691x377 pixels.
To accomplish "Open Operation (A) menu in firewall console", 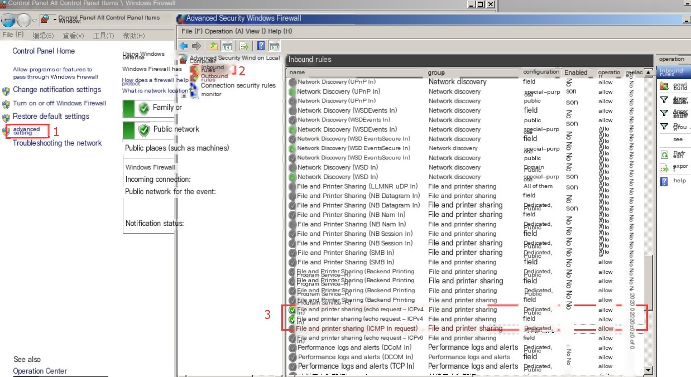I will coord(224,31).
